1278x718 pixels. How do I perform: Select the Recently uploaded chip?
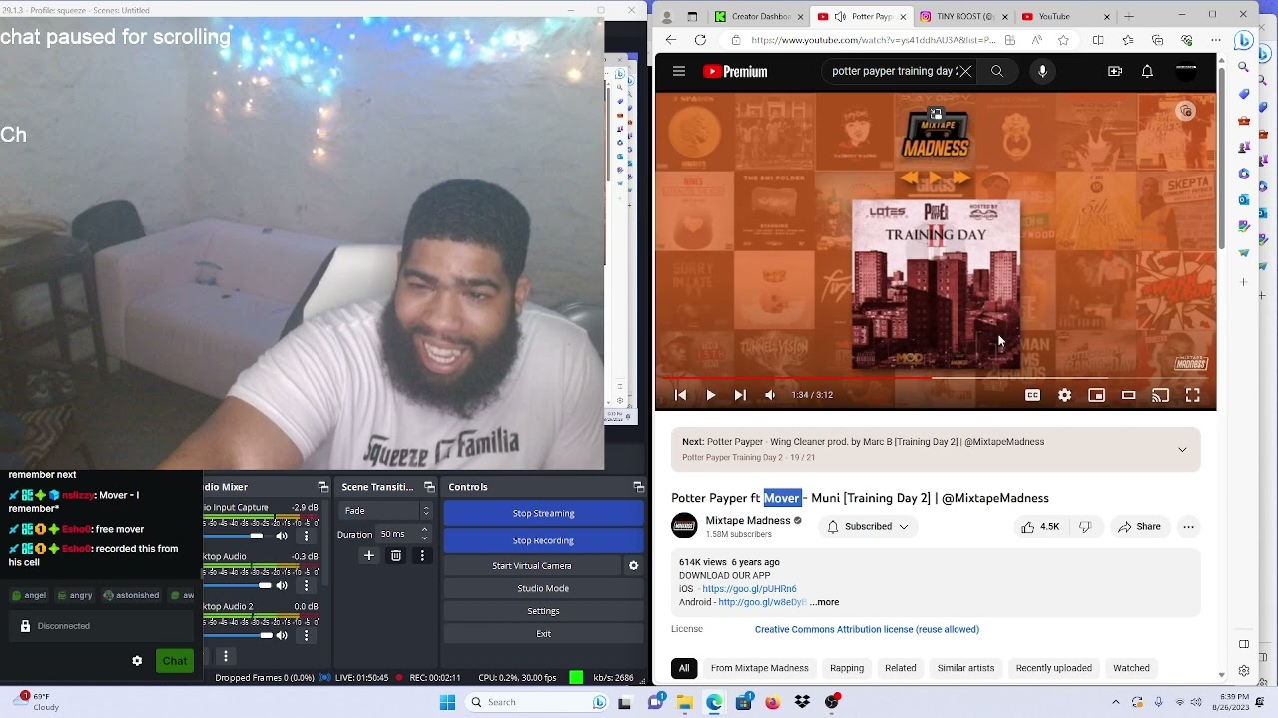pyautogui.click(x=1053, y=668)
